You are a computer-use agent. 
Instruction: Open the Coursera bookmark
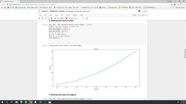pos(95,8)
